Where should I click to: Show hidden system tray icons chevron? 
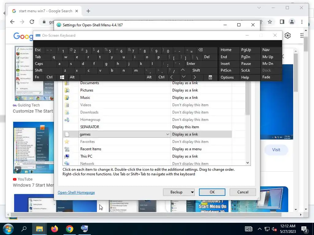click(x=259, y=229)
